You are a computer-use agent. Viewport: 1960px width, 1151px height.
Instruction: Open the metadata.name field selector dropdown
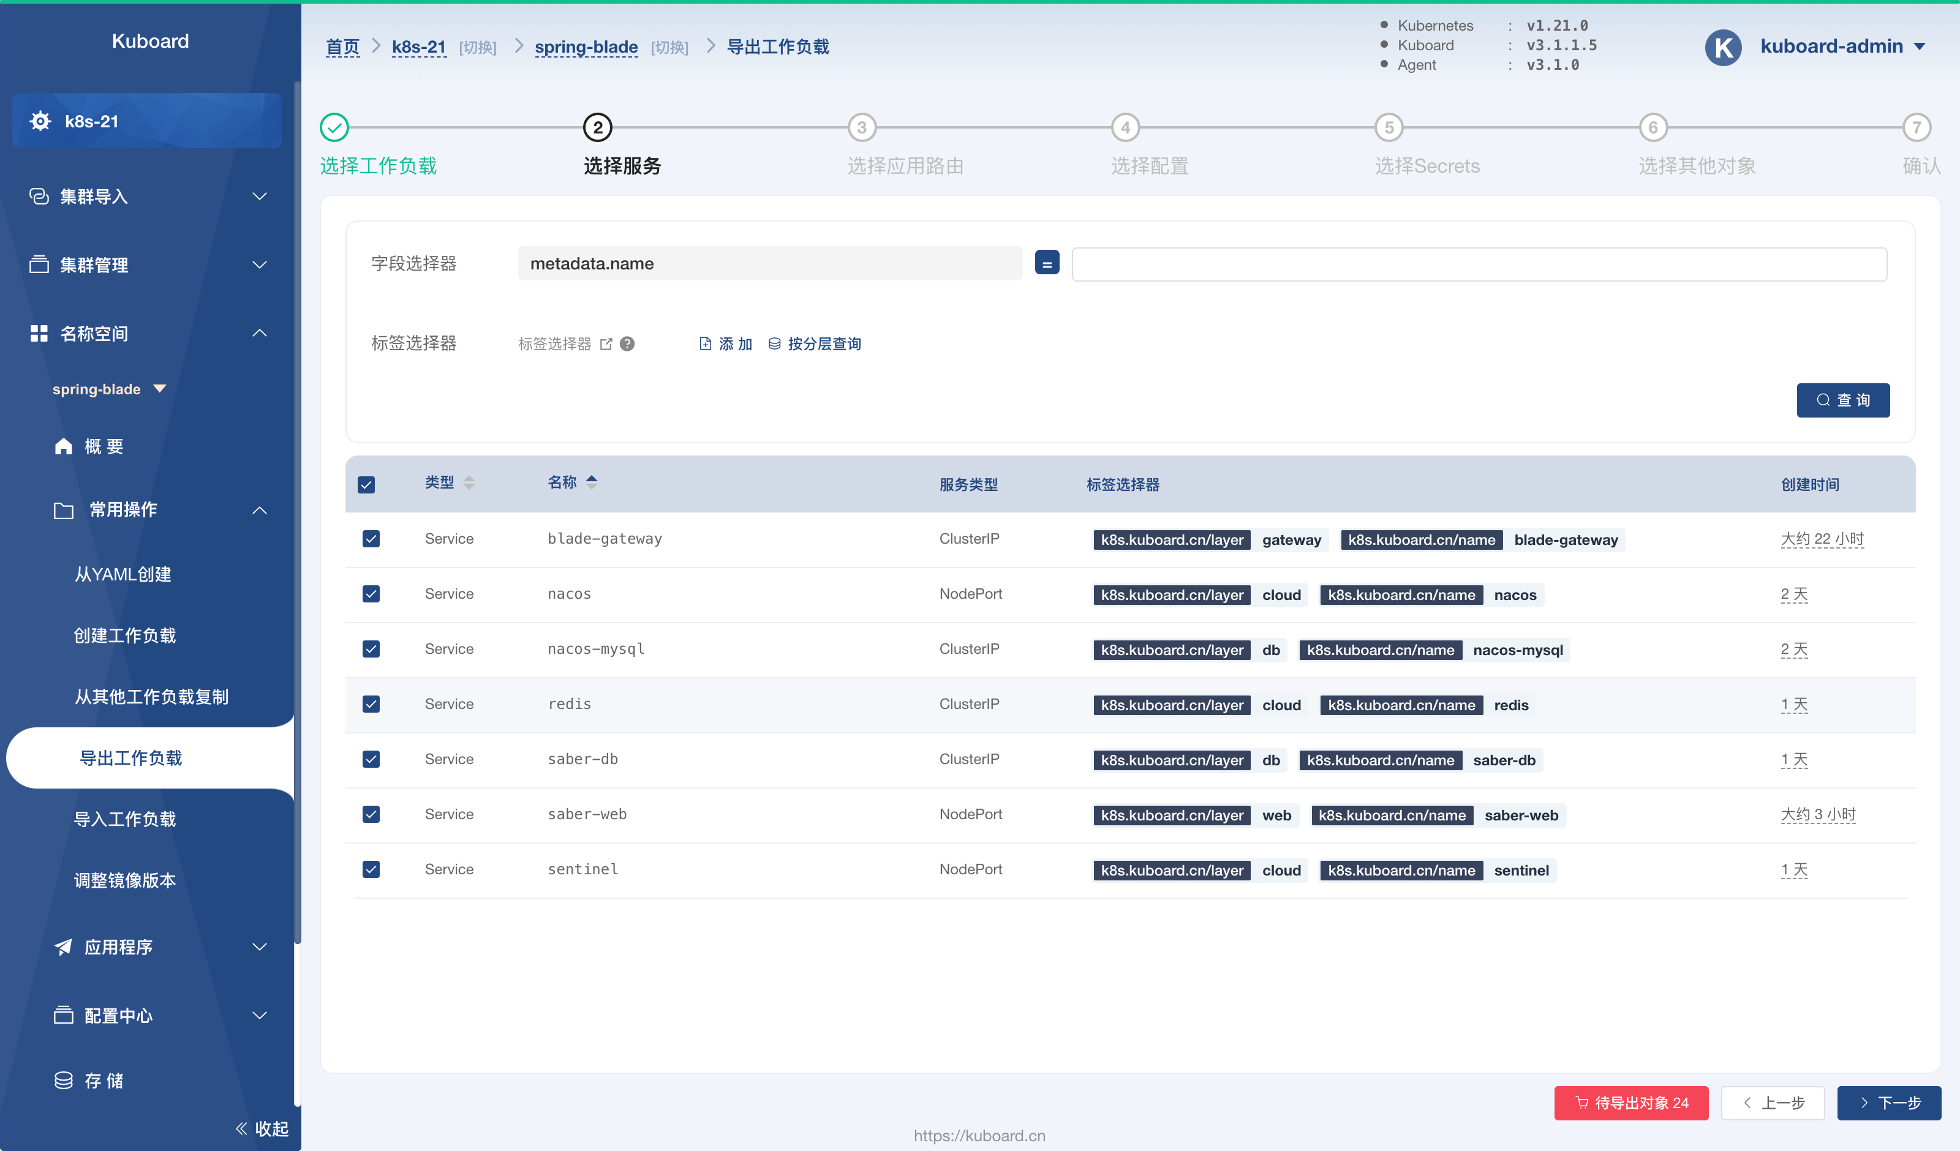(770, 264)
